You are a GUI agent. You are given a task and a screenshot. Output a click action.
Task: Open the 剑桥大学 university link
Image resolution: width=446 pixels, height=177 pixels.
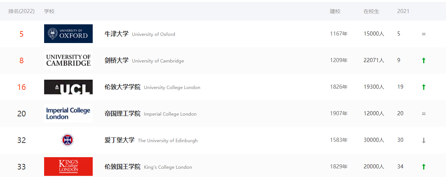click(x=116, y=60)
